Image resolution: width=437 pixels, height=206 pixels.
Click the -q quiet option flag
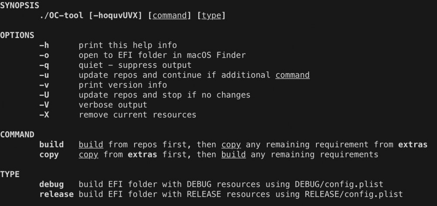point(44,65)
